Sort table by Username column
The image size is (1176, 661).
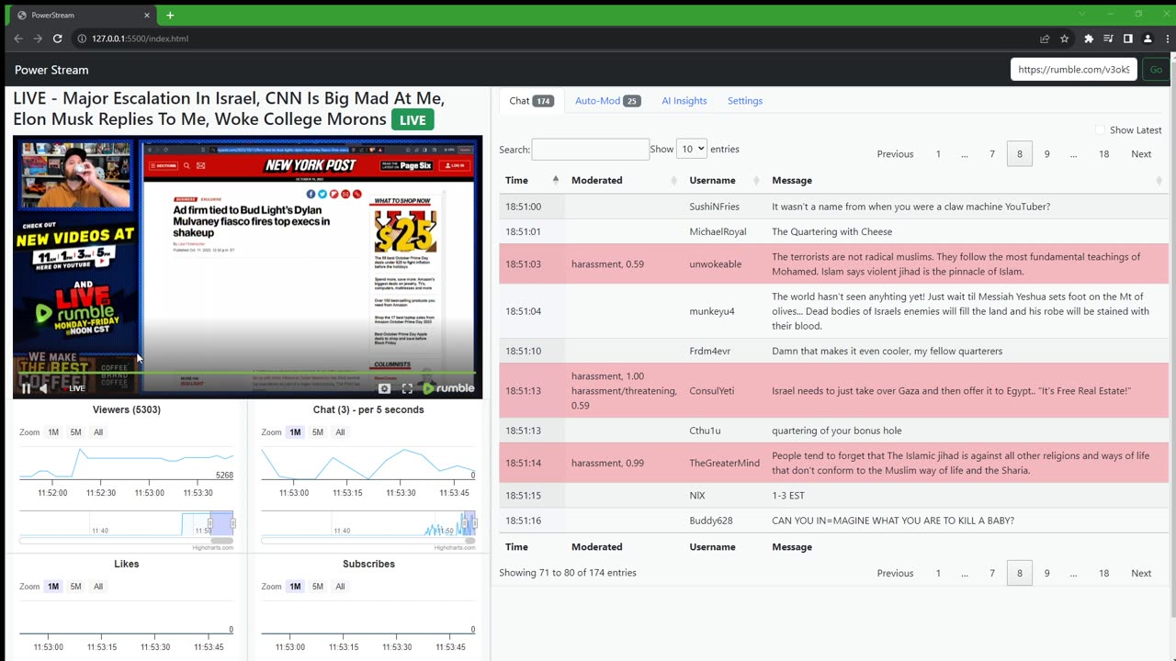[x=725, y=180]
